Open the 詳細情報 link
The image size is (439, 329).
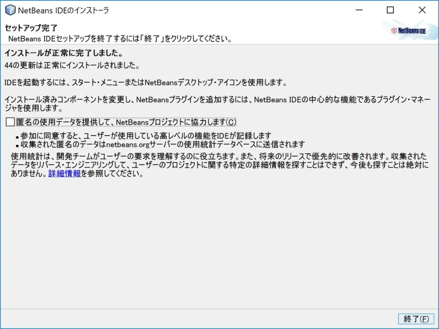point(64,173)
